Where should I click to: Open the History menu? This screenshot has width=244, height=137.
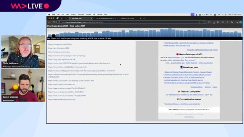coord(74,14)
